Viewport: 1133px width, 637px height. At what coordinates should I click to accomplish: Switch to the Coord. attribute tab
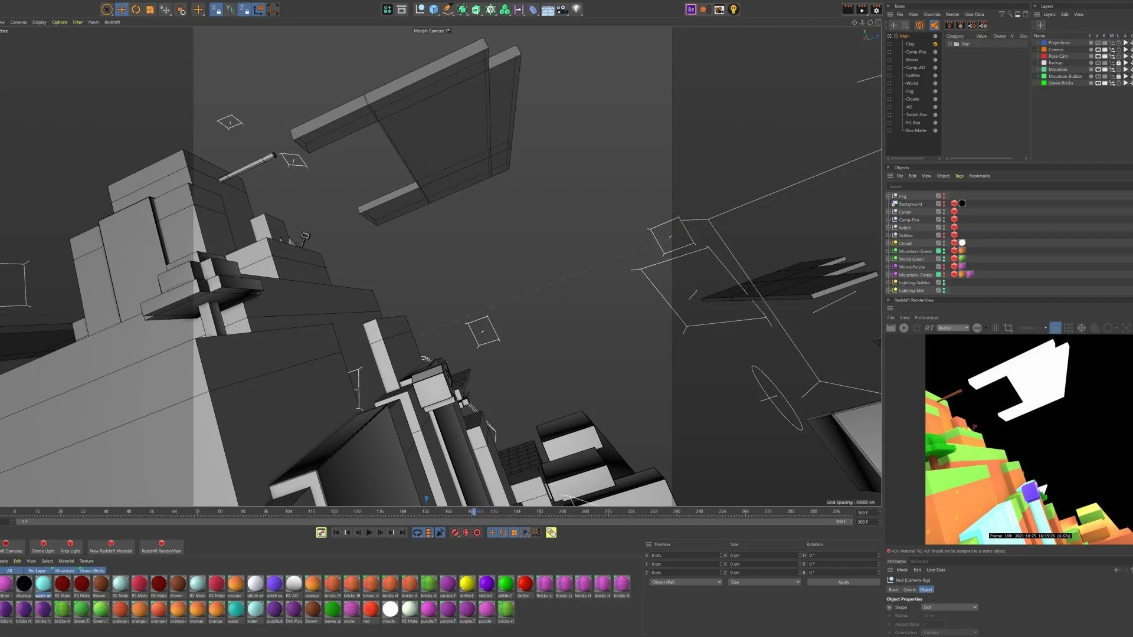click(x=909, y=590)
